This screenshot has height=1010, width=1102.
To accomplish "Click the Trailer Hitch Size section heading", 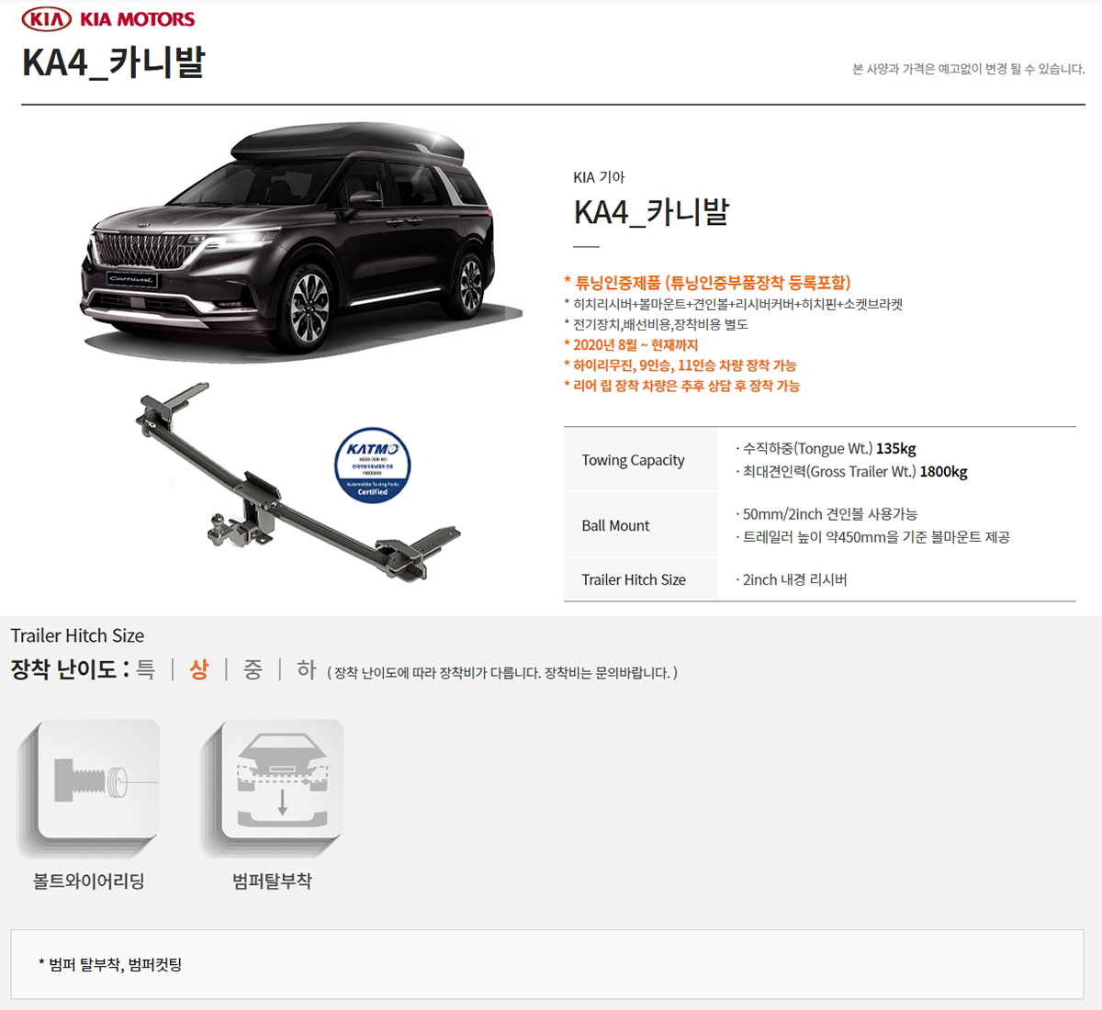I will pyautogui.click(x=77, y=635).
